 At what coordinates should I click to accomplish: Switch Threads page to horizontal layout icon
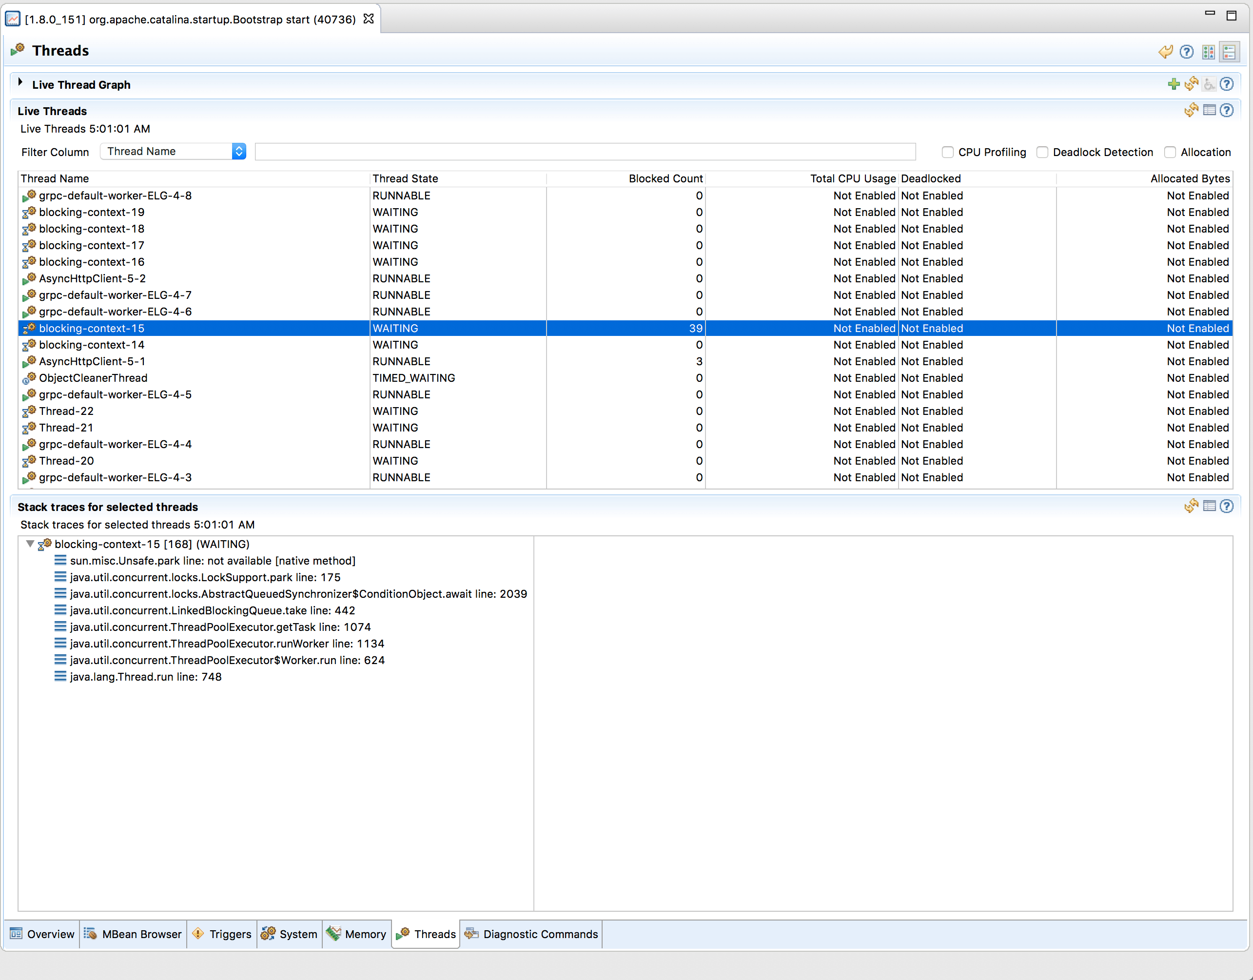[x=1208, y=52]
